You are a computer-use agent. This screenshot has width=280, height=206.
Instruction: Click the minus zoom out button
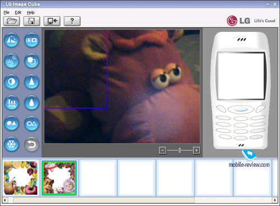point(162,150)
